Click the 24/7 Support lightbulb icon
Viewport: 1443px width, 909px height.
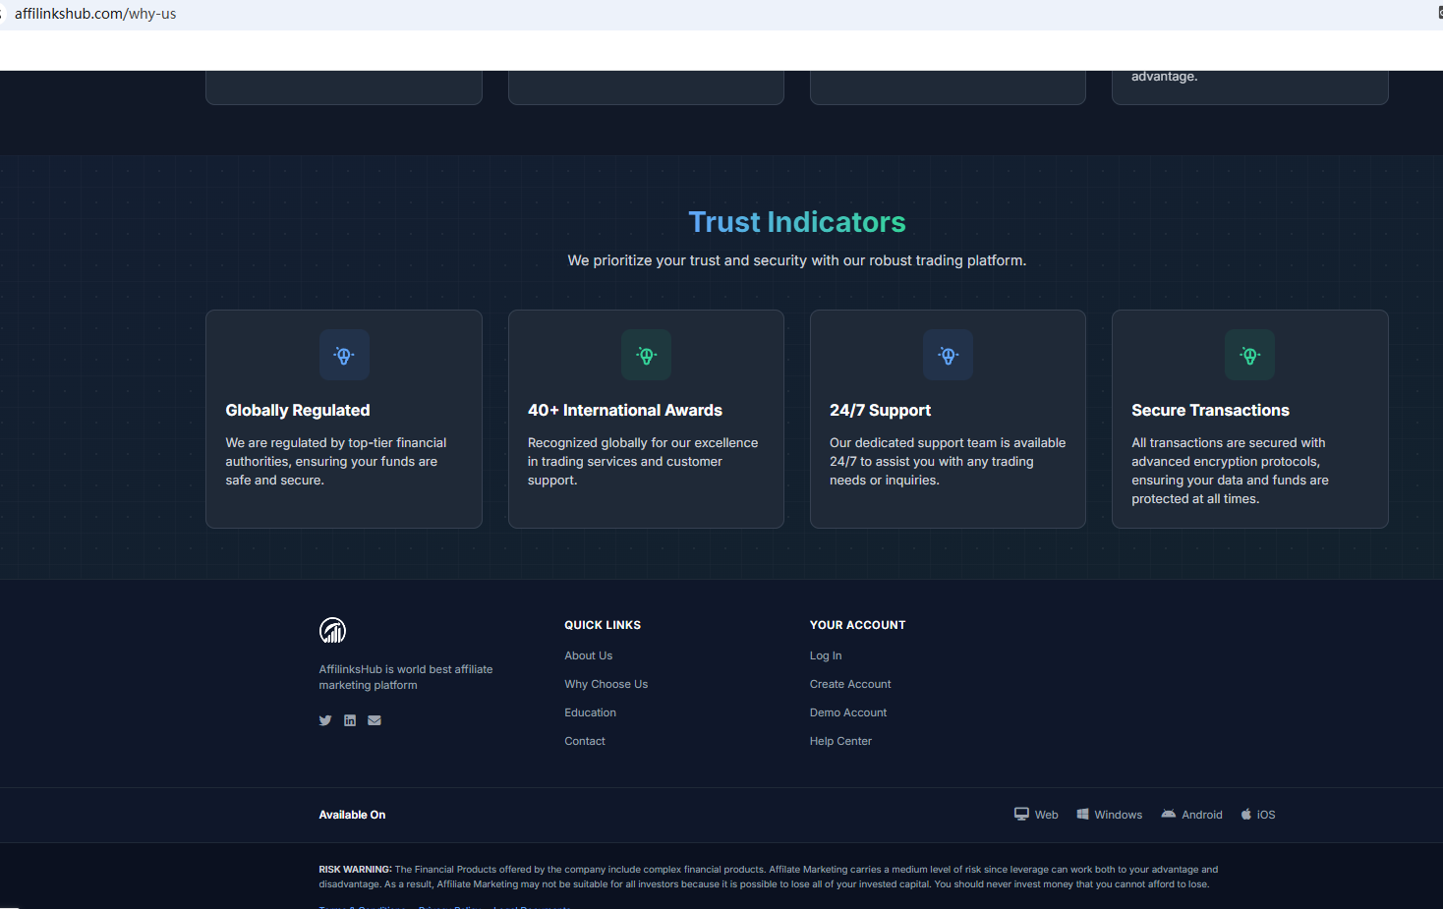(948, 356)
